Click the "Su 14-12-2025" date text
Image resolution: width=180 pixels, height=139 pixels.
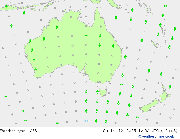120,130
